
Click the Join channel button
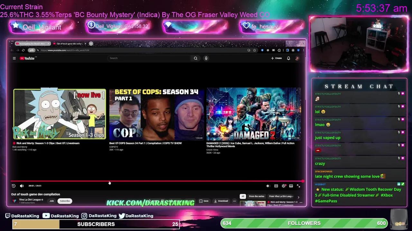click(51, 201)
